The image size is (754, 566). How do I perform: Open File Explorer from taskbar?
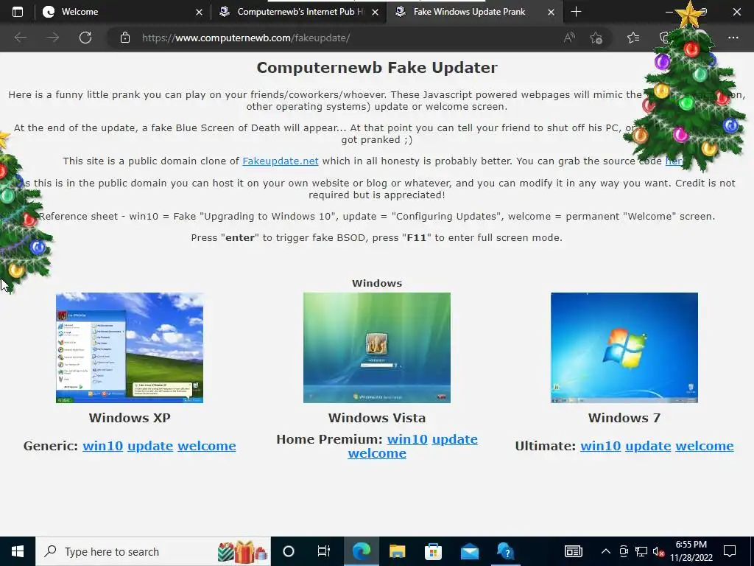click(397, 551)
